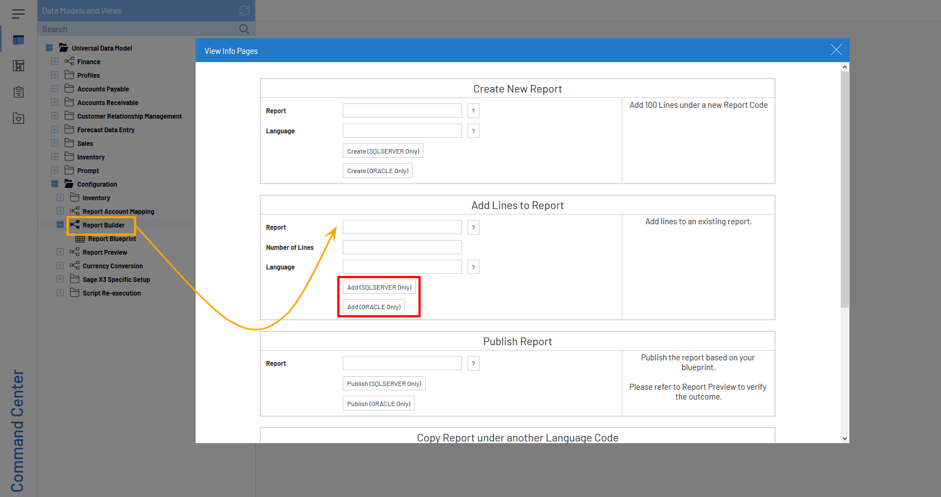Select the Report Preview tree item
Screen dimensions: 941x497
tap(105, 253)
